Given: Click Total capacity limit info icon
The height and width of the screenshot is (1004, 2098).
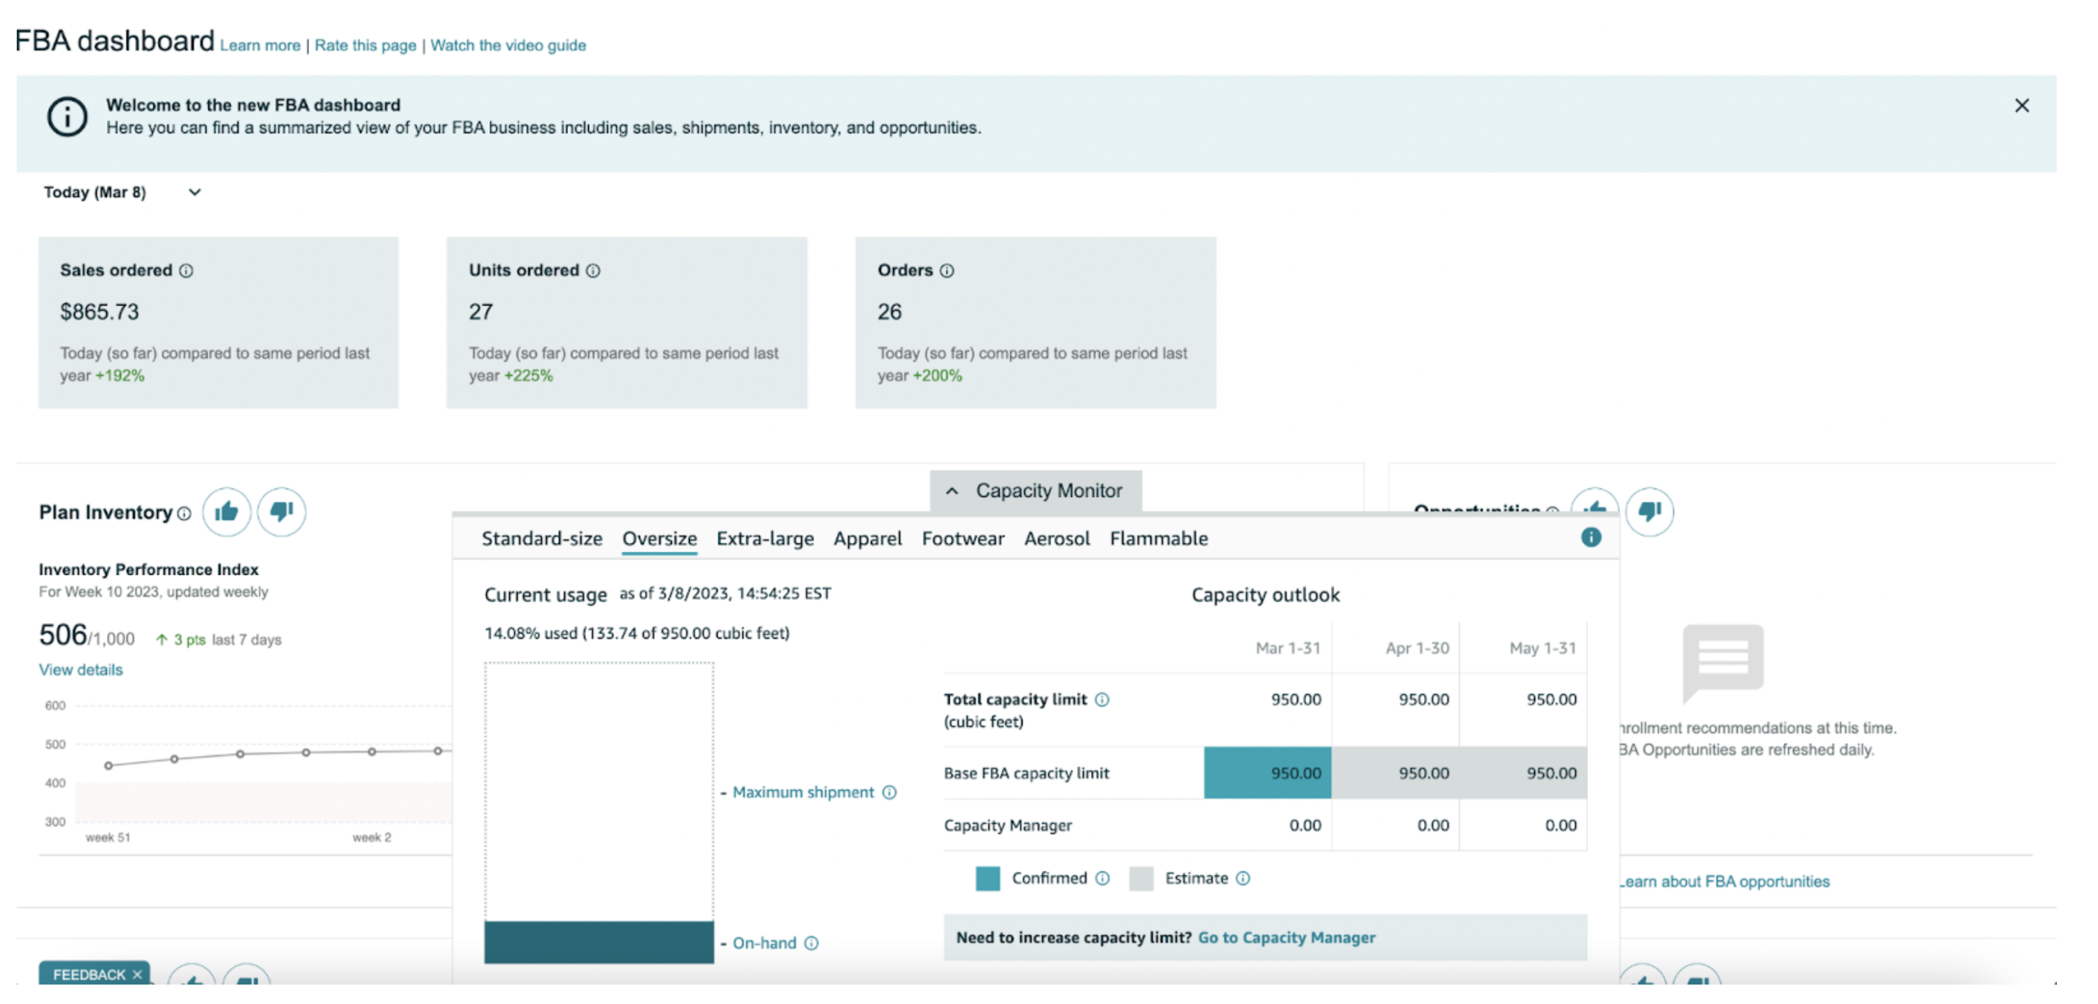Looking at the screenshot, I should [x=1102, y=698].
